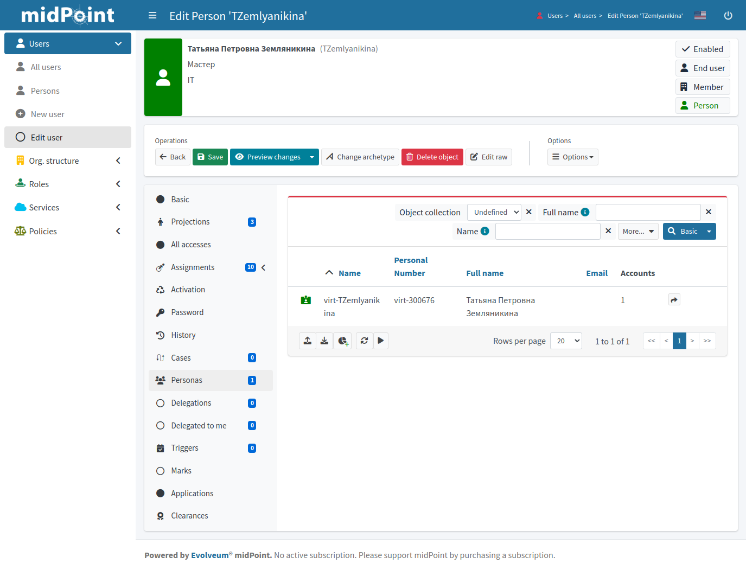Viewport: 746px width, 570px height.
Task: Open Persons in sidebar
Action: pyautogui.click(x=68, y=91)
